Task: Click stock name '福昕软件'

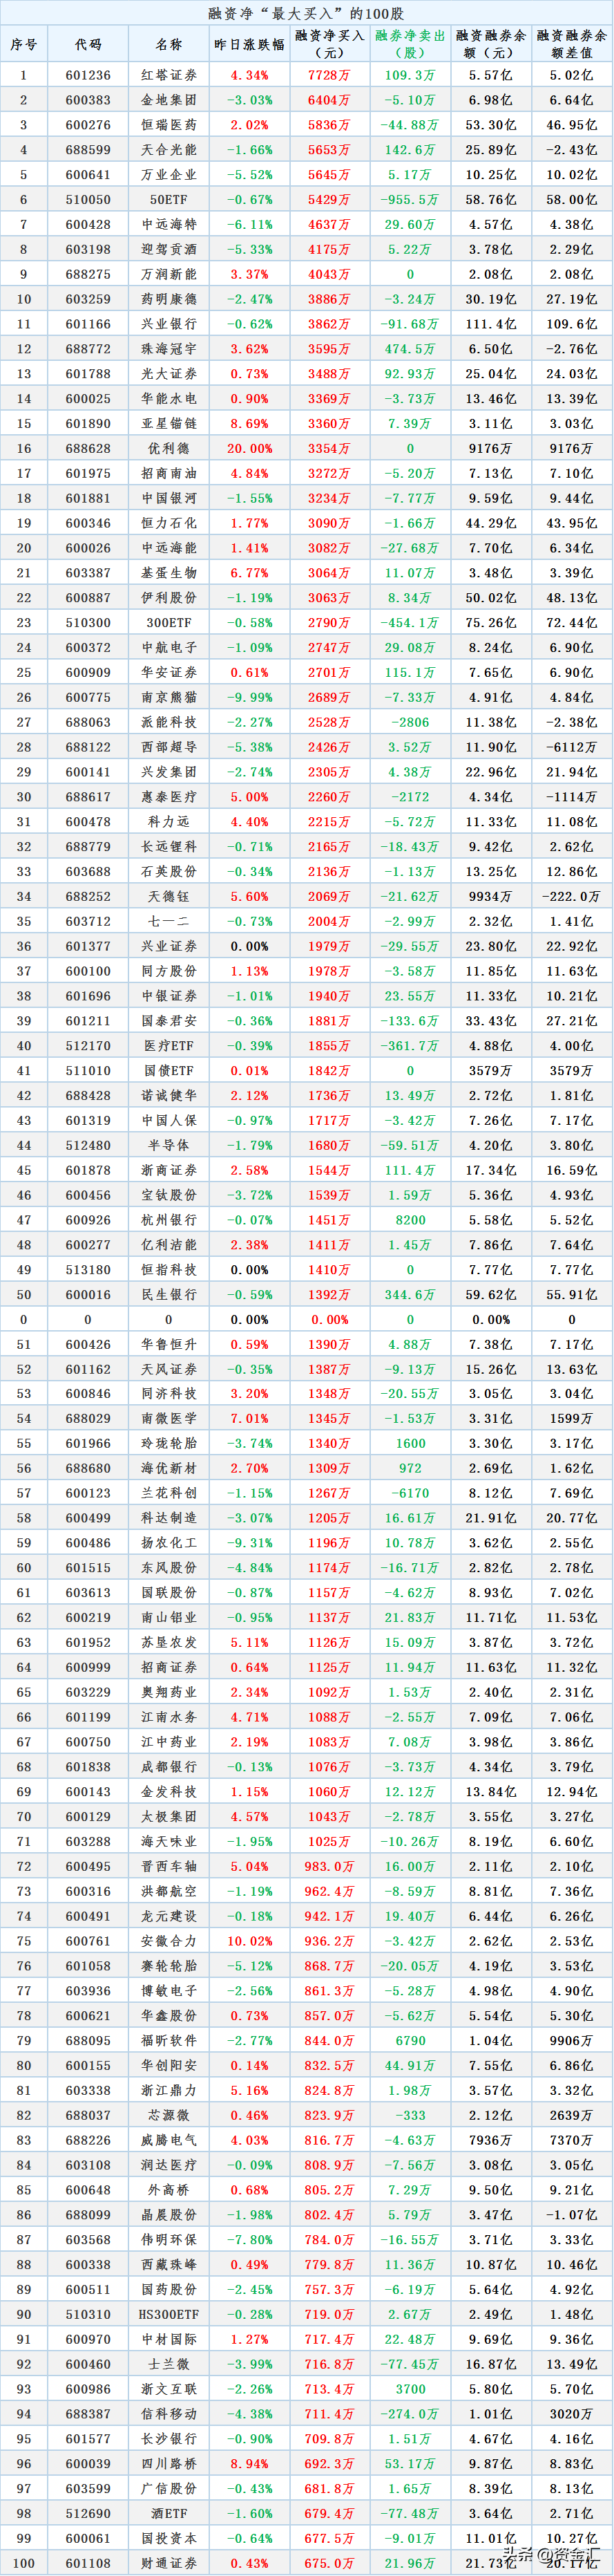Action: tap(169, 2040)
